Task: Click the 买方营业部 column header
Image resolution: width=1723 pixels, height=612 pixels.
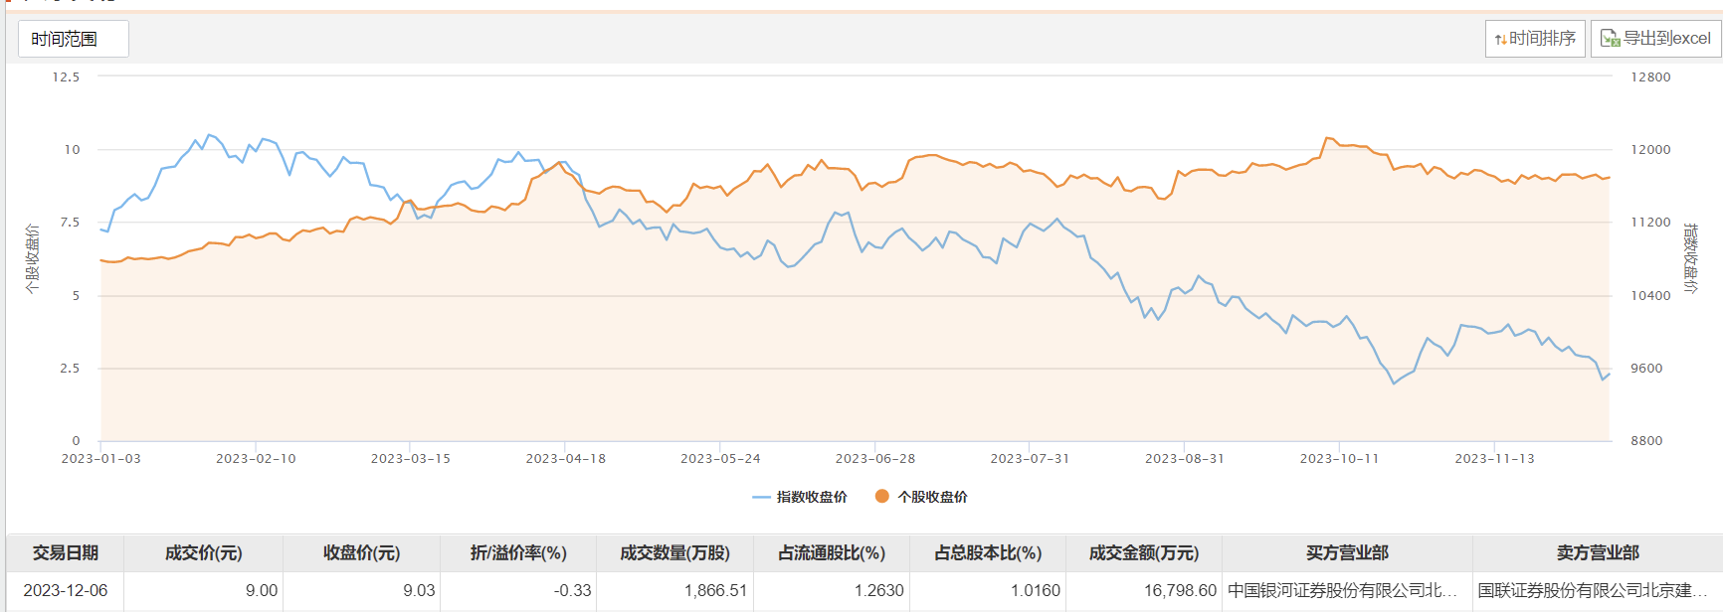Action: coord(1347,553)
